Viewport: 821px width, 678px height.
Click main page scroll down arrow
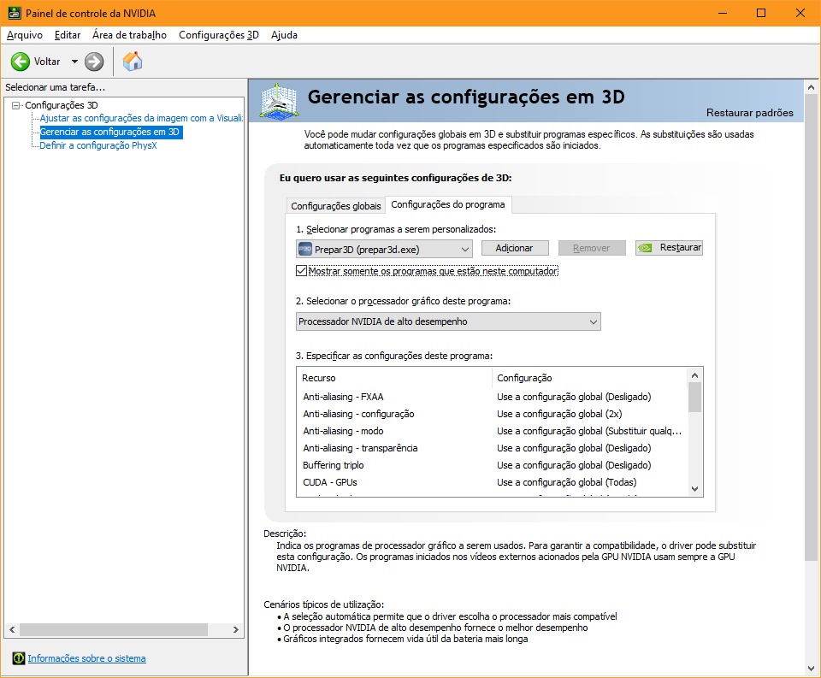(811, 669)
